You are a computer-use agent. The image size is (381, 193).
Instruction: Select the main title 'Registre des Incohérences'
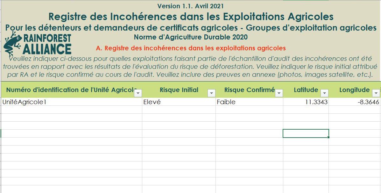pyautogui.click(x=191, y=16)
